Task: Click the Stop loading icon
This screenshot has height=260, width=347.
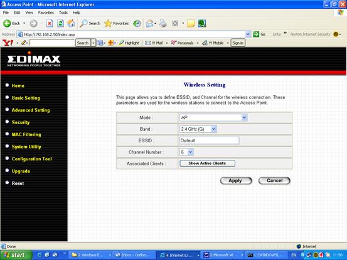Action: [x=50, y=23]
